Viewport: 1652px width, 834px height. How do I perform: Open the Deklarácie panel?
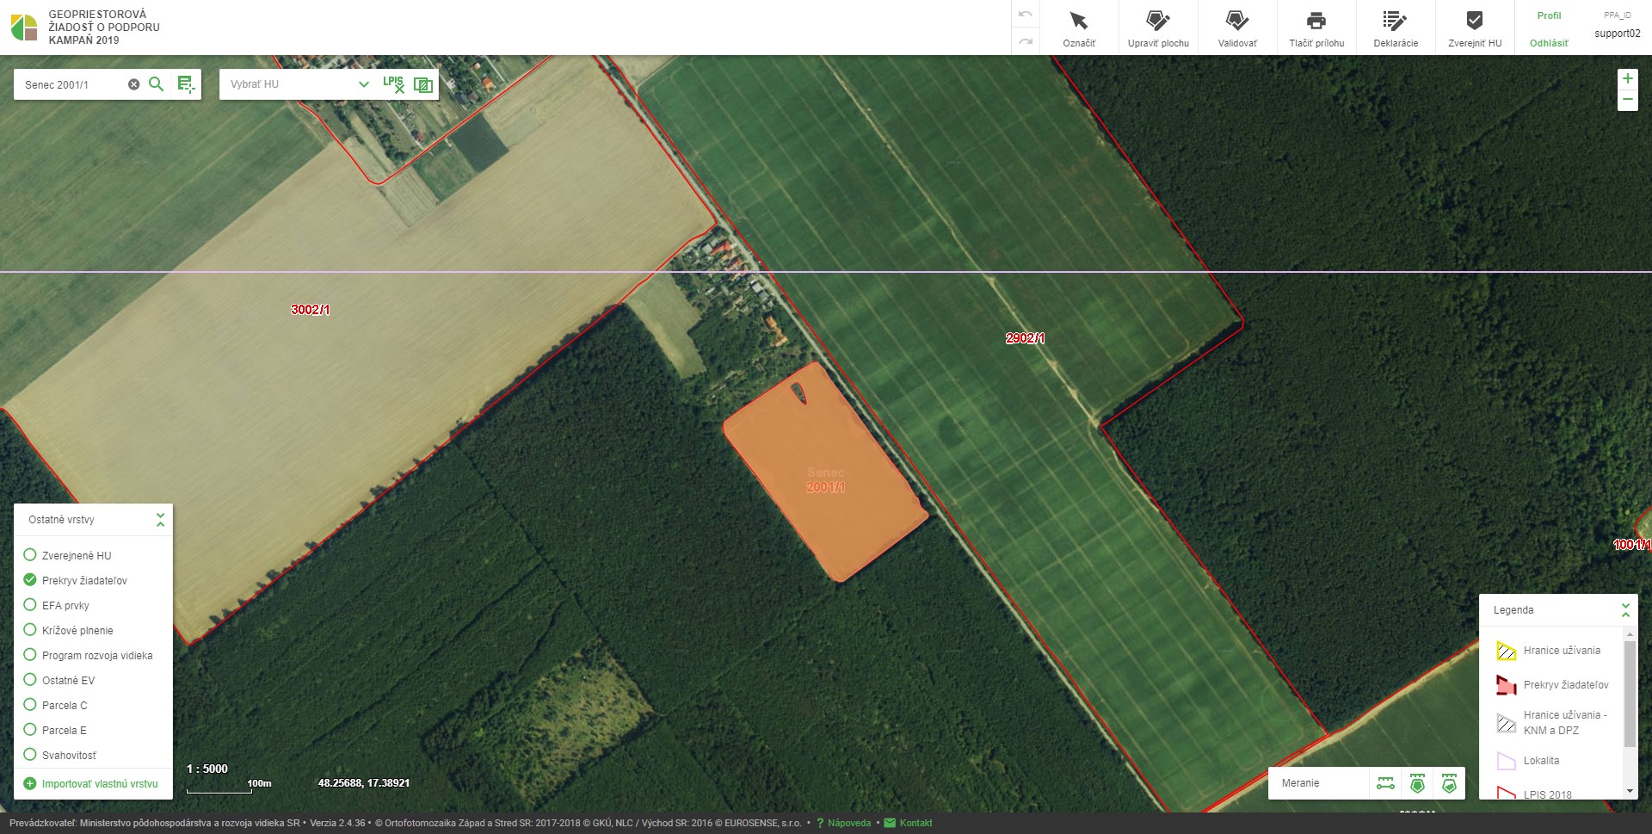(x=1396, y=28)
